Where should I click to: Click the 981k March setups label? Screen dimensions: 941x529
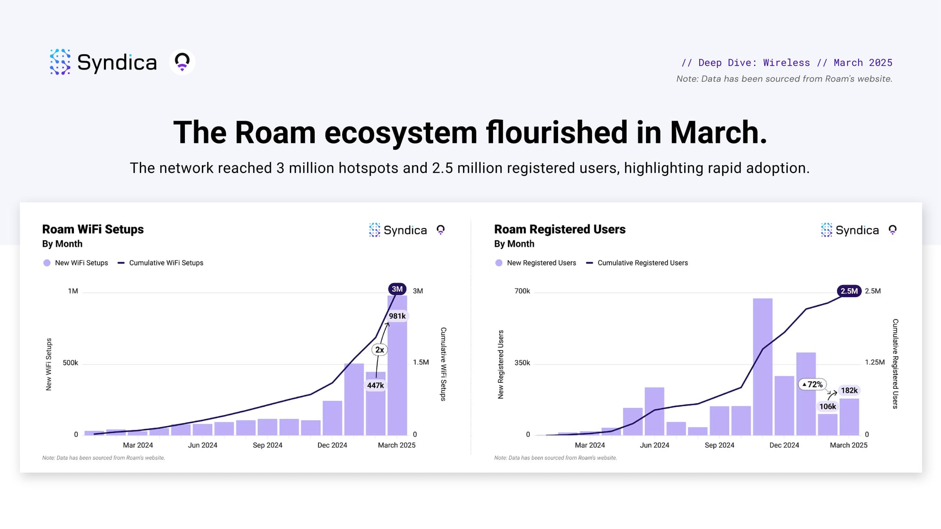tap(397, 316)
